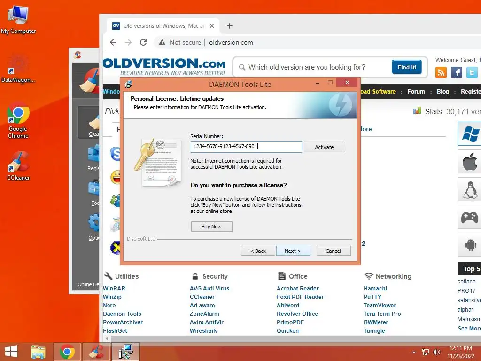Open the WinZip link
The width and height of the screenshot is (481, 361).
pyautogui.click(x=112, y=297)
